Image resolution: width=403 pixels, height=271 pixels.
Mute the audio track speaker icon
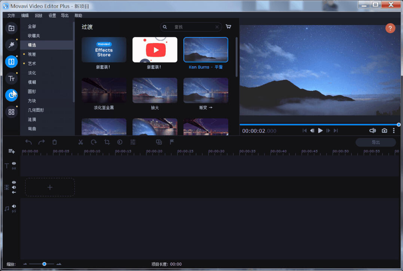tap(14, 206)
